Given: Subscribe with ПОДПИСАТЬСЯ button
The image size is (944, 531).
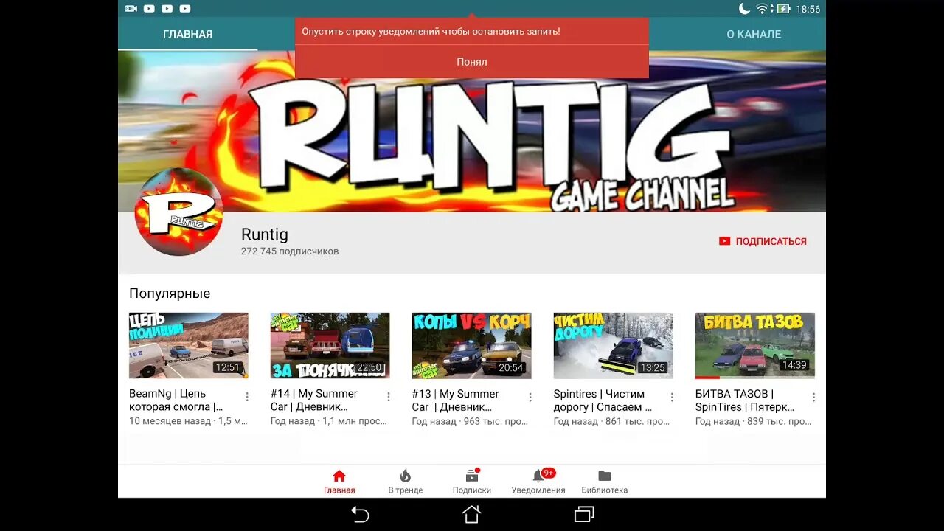Looking at the screenshot, I should tap(763, 241).
